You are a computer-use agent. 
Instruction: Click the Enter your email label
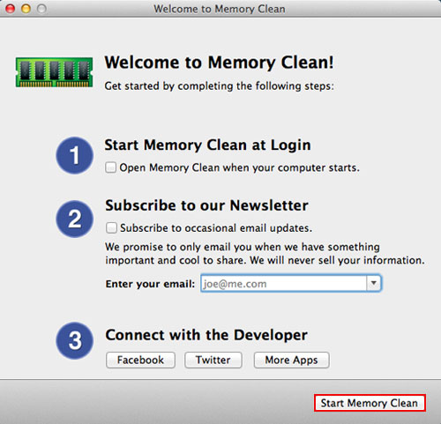[x=150, y=284]
